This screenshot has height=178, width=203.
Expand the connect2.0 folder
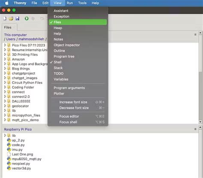pyautogui.click(x=5, y=96)
